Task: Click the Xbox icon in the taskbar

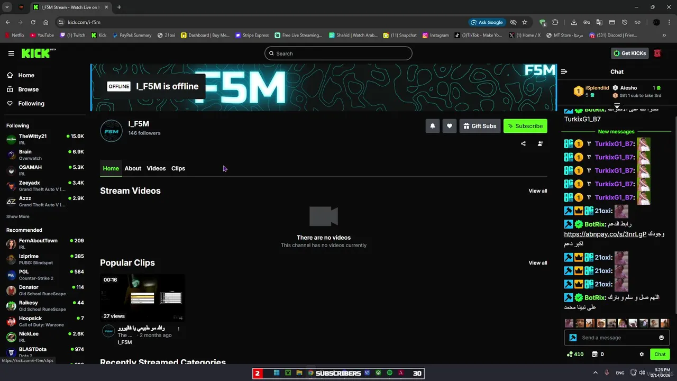Action: 378,373
